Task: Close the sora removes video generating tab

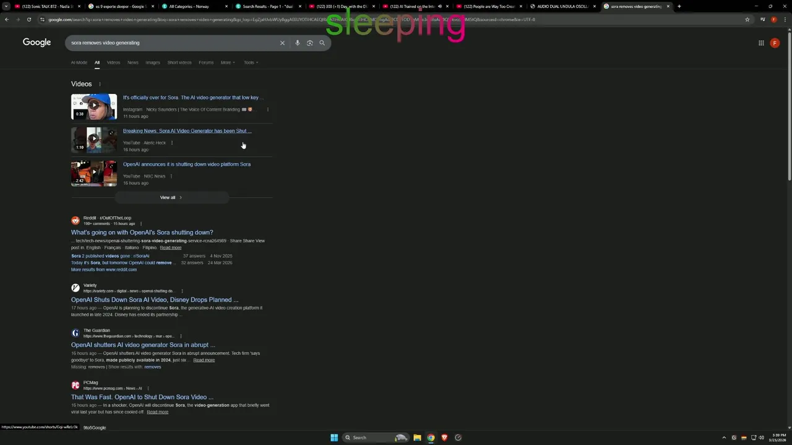Action: pos(668,6)
